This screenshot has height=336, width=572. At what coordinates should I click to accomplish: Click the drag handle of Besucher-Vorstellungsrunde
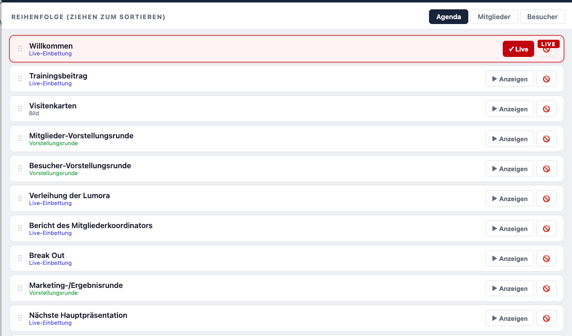(x=20, y=168)
